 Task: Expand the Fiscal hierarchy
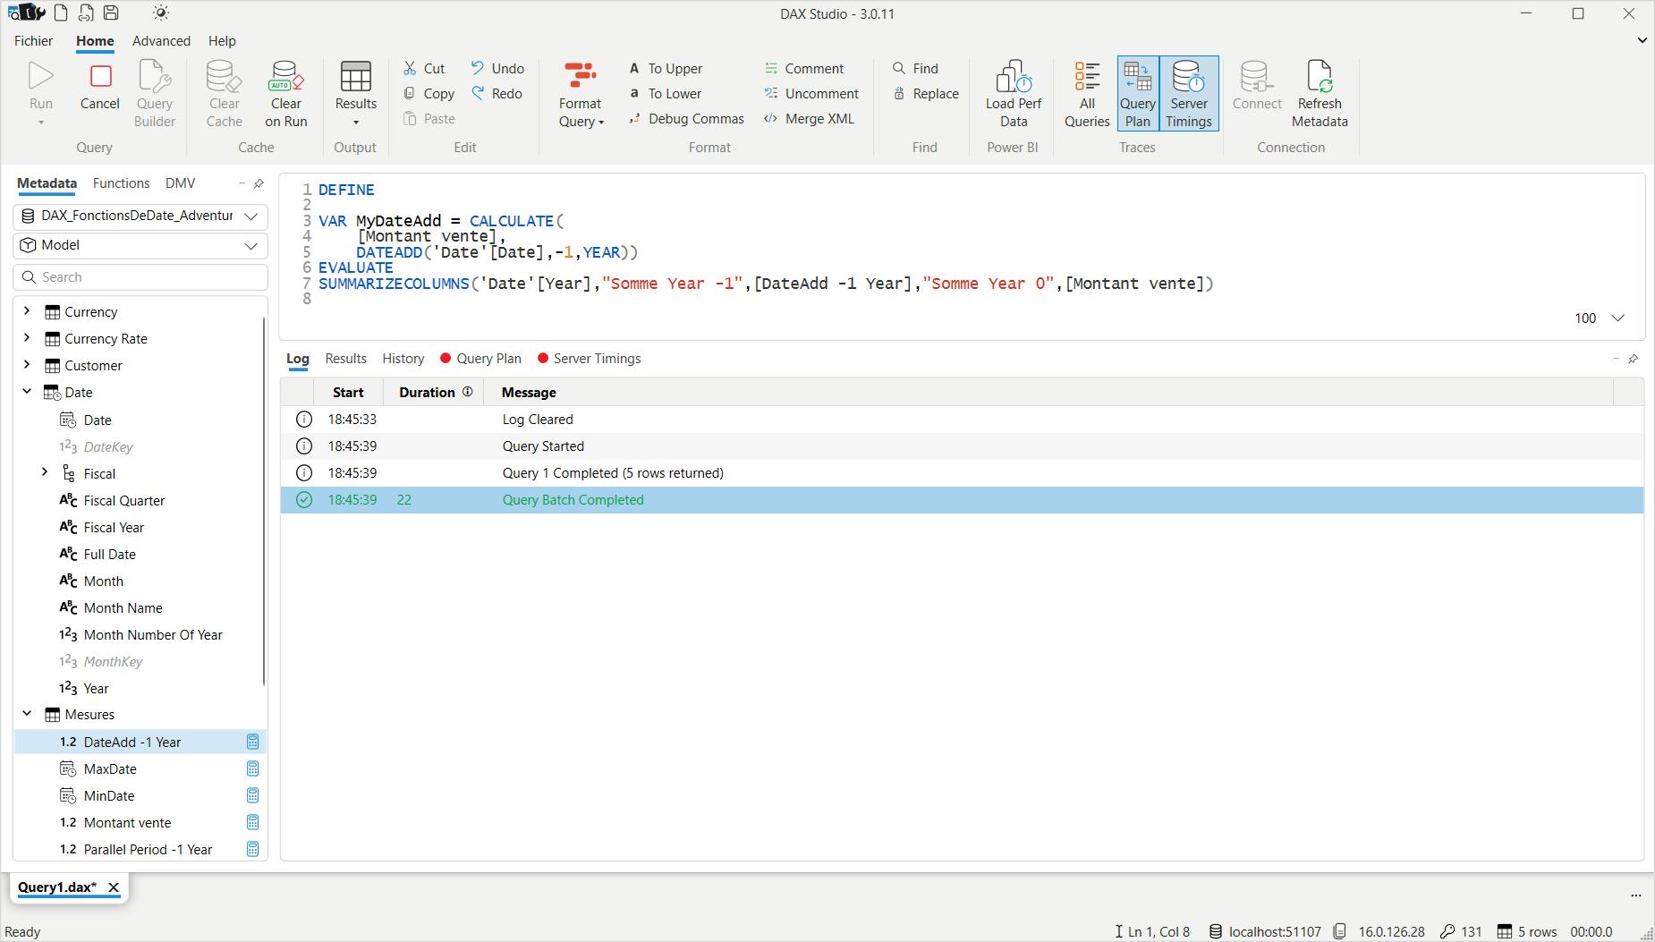pos(45,472)
